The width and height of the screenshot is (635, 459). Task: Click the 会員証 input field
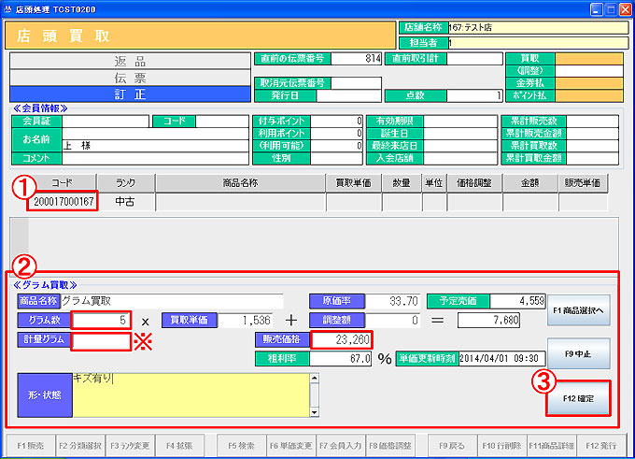[x=106, y=121]
